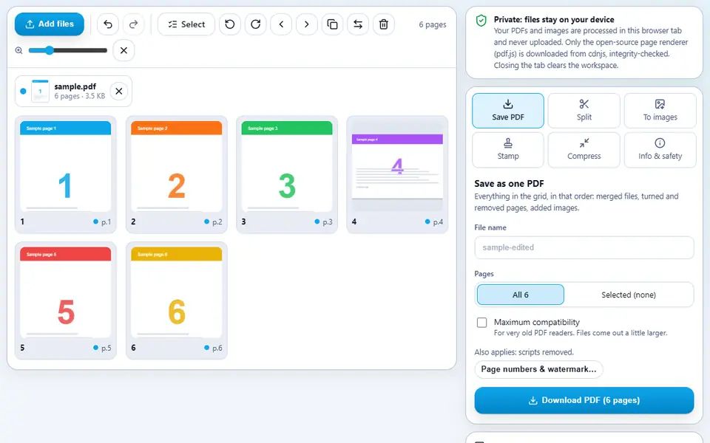This screenshot has width=710, height=443.
Task: Click the sample.pdf file name
Action: [75, 86]
